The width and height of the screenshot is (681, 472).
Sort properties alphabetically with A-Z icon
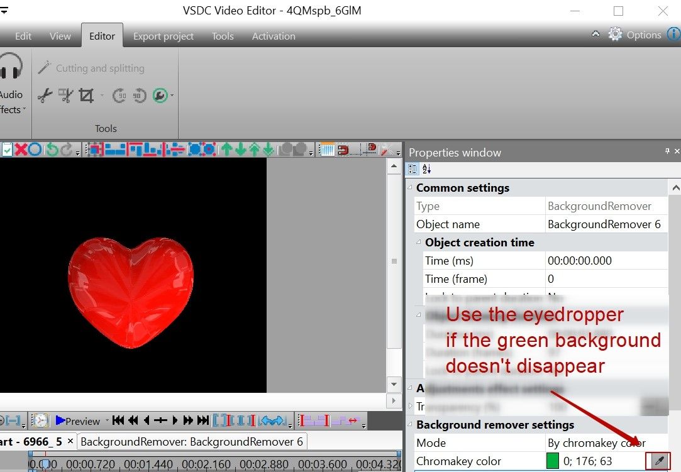[x=426, y=169]
